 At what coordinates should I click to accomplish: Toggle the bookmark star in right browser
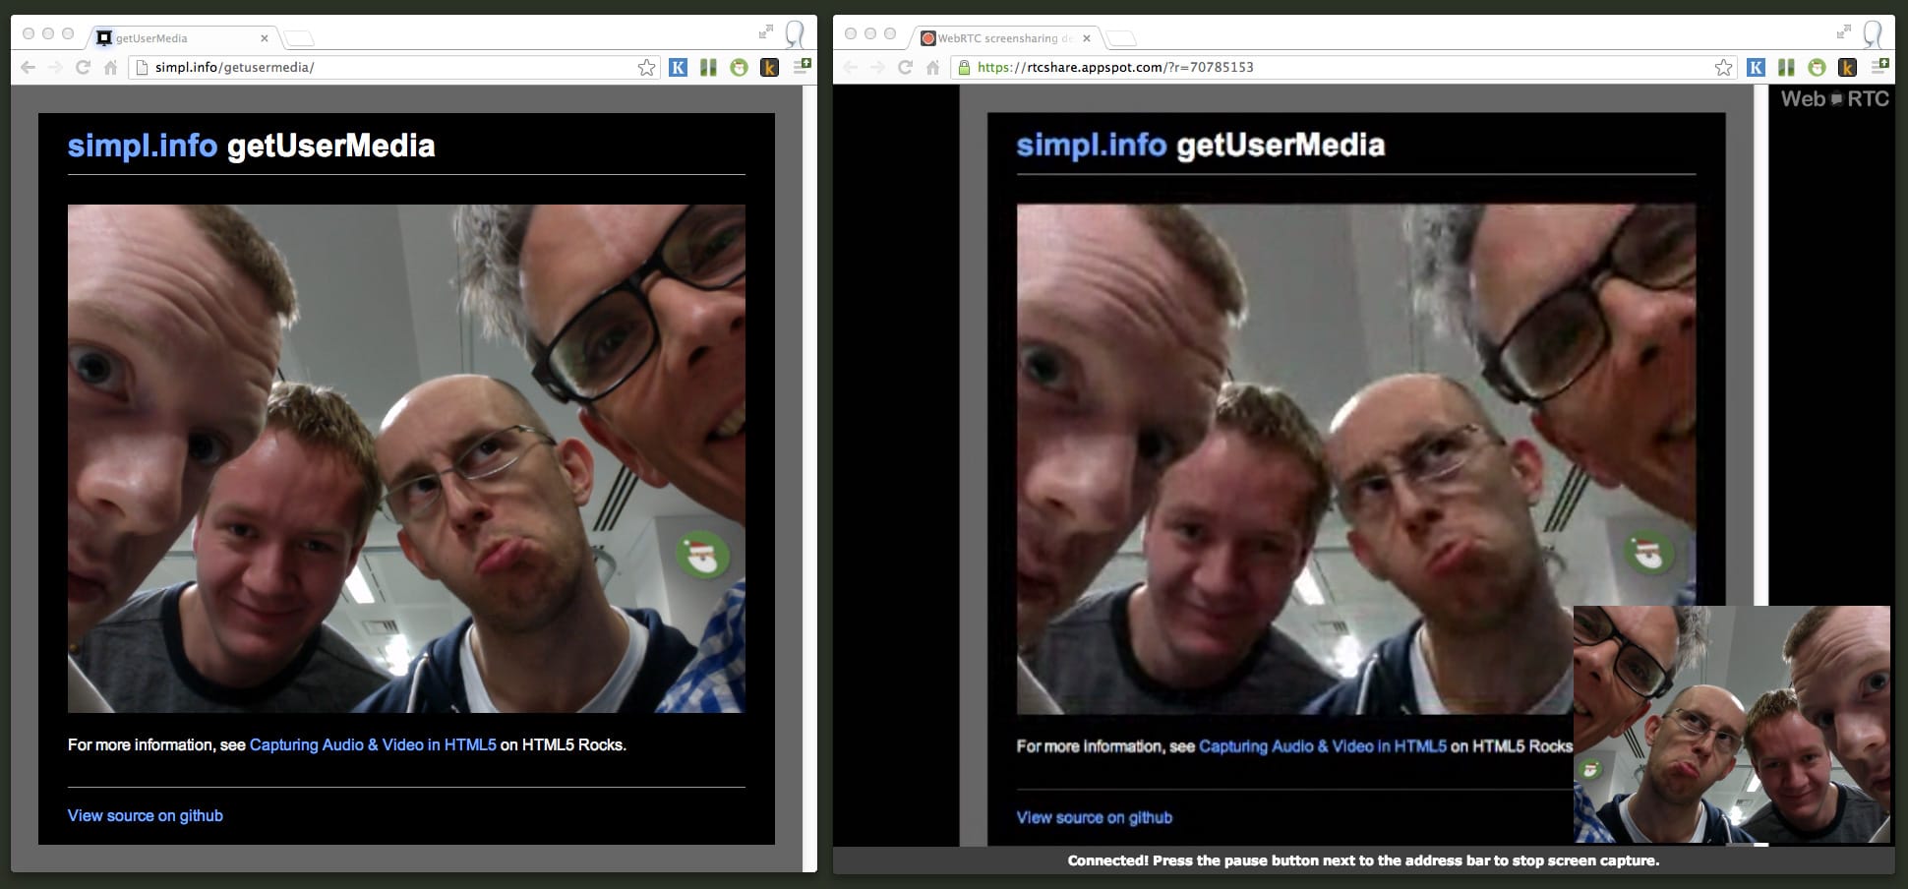tap(1722, 67)
